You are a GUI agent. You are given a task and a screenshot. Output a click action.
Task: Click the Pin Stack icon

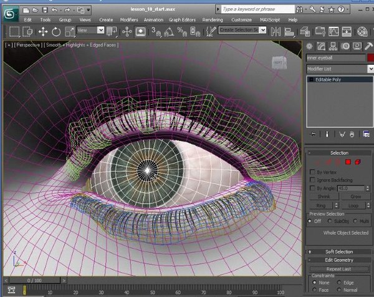(314, 134)
